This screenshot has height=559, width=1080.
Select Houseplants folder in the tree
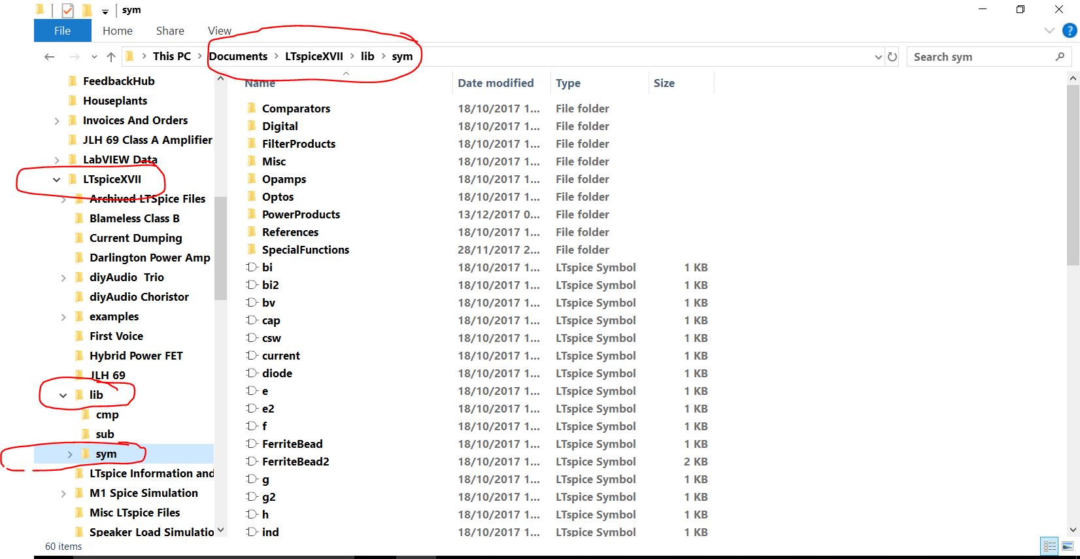point(115,101)
